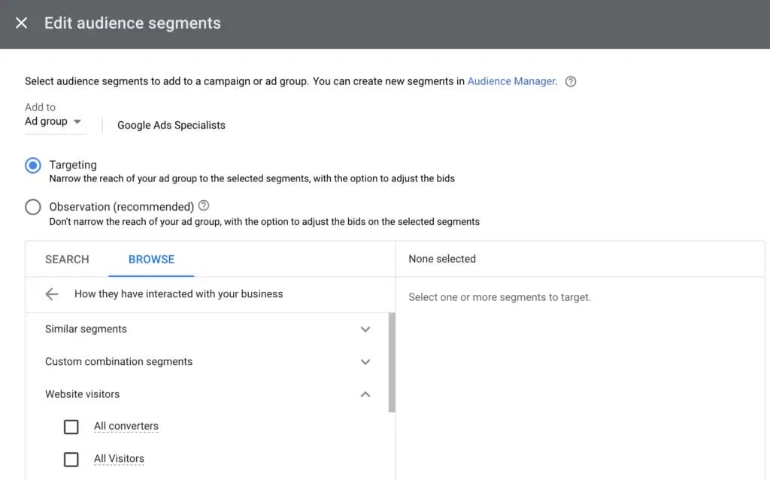The height and width of the screenshot is (480, 770).
Task: Click the segment list vertical scrollbar
Action: pos(391,363)
